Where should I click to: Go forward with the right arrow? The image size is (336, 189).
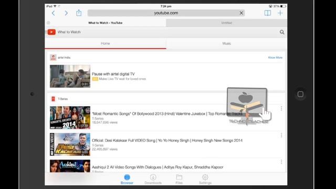(66, 13)
